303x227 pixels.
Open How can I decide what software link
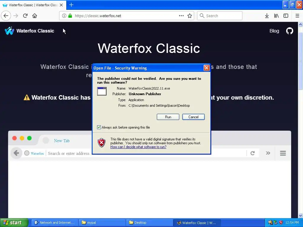(138, 147)
